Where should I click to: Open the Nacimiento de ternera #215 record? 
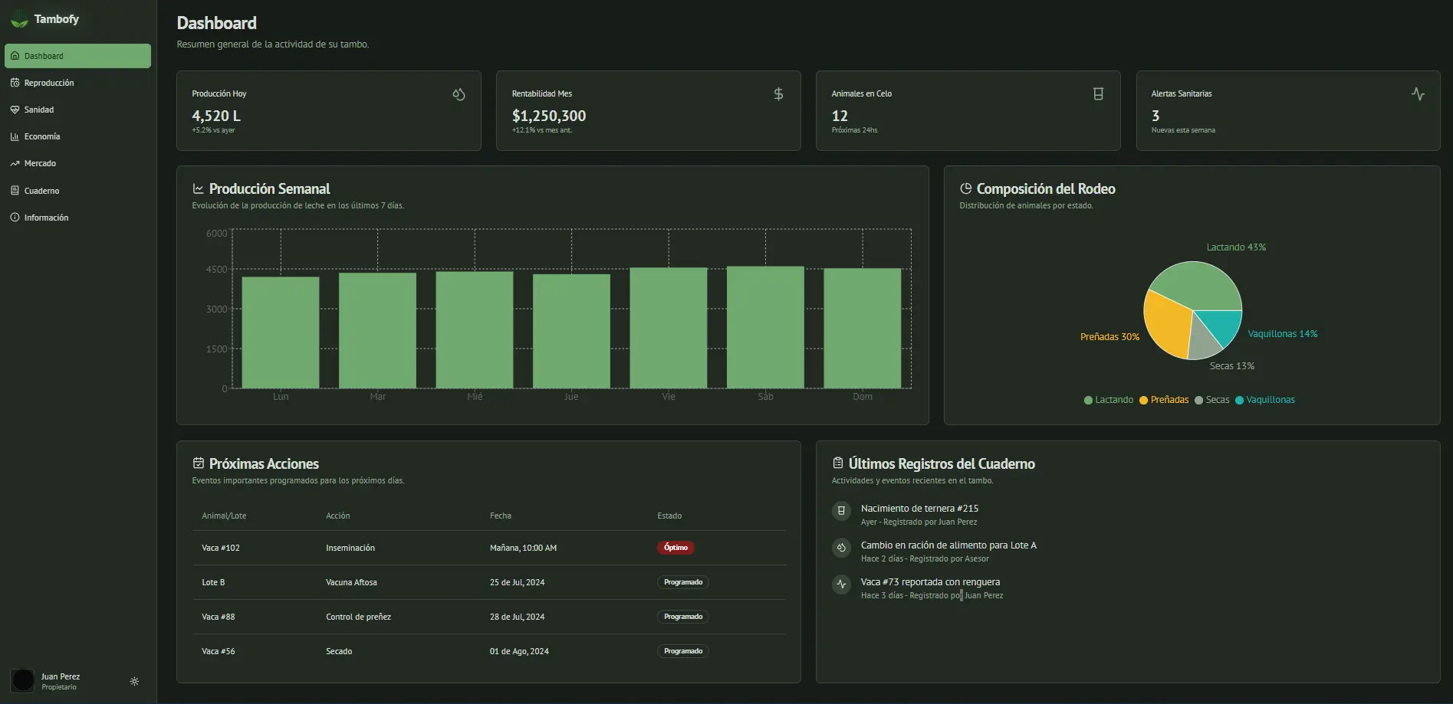[919, 509]
